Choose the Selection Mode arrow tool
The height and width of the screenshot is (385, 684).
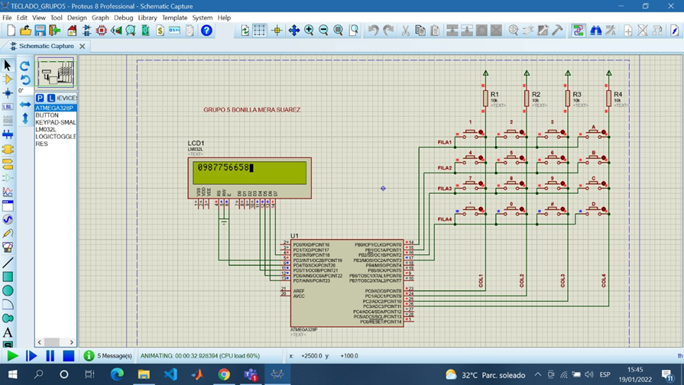pyautogui.click(x=8, y=65)
